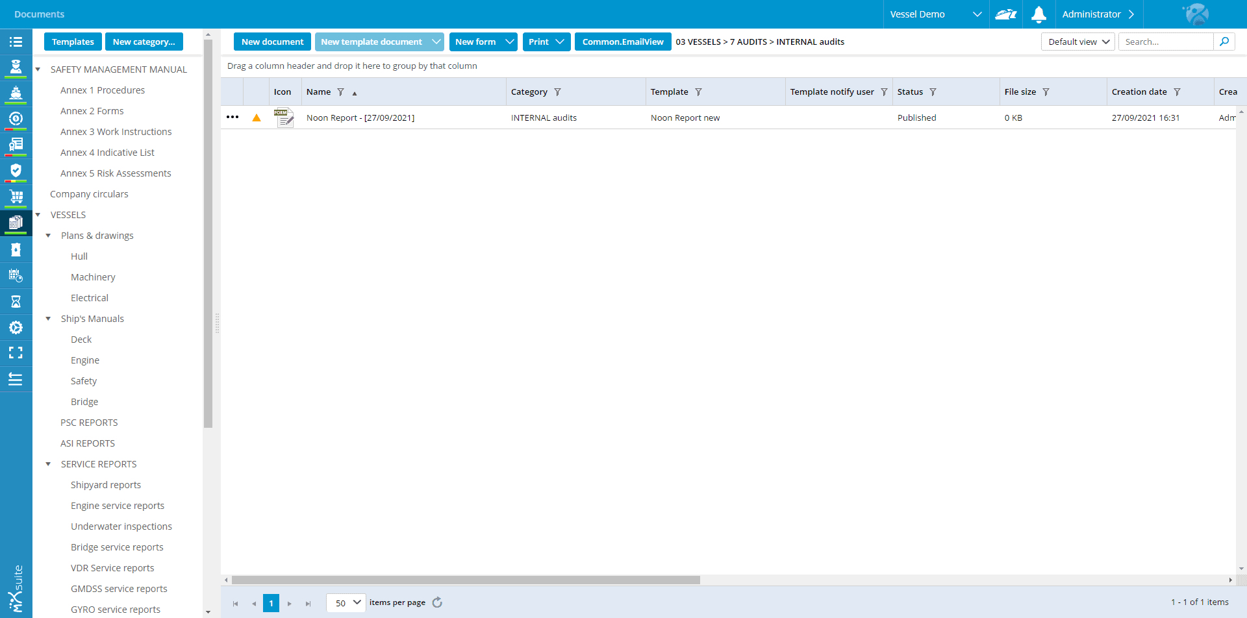Open the items per page dropdown
This screenshot has width=1247, height=618.
coord(346,602)
